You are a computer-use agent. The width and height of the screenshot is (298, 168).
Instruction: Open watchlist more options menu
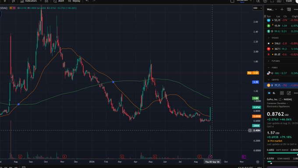point(296,9)
